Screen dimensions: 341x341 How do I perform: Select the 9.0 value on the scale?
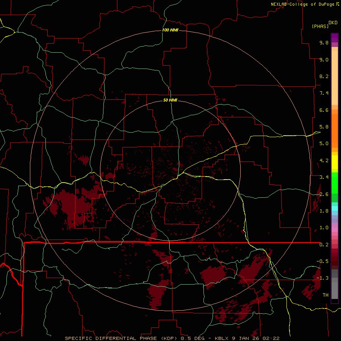[x=324, y=59]
